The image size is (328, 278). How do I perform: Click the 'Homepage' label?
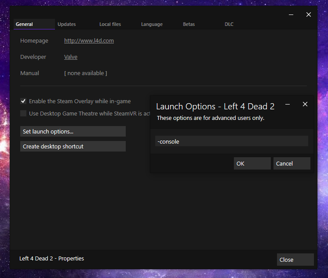(34, 40)
